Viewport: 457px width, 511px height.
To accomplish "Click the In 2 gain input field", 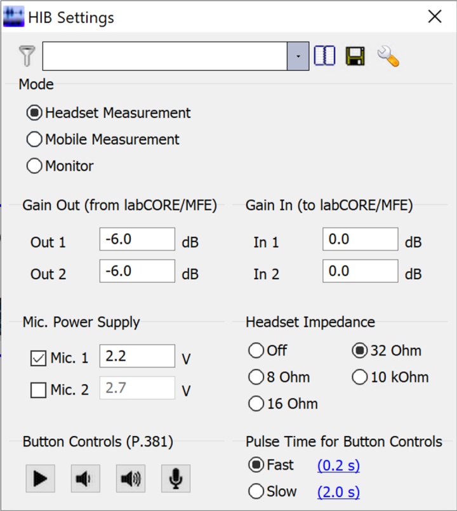I will (360, 272).
